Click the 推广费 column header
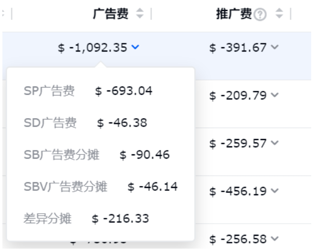Viewport: 315px width, 251px height. tap(234, 14)
